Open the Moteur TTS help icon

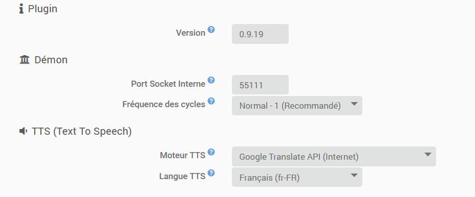click(211, 152)
